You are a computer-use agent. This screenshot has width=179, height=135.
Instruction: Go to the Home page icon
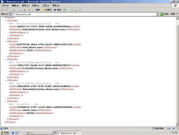pyautogui.click(x=28, y=10)
